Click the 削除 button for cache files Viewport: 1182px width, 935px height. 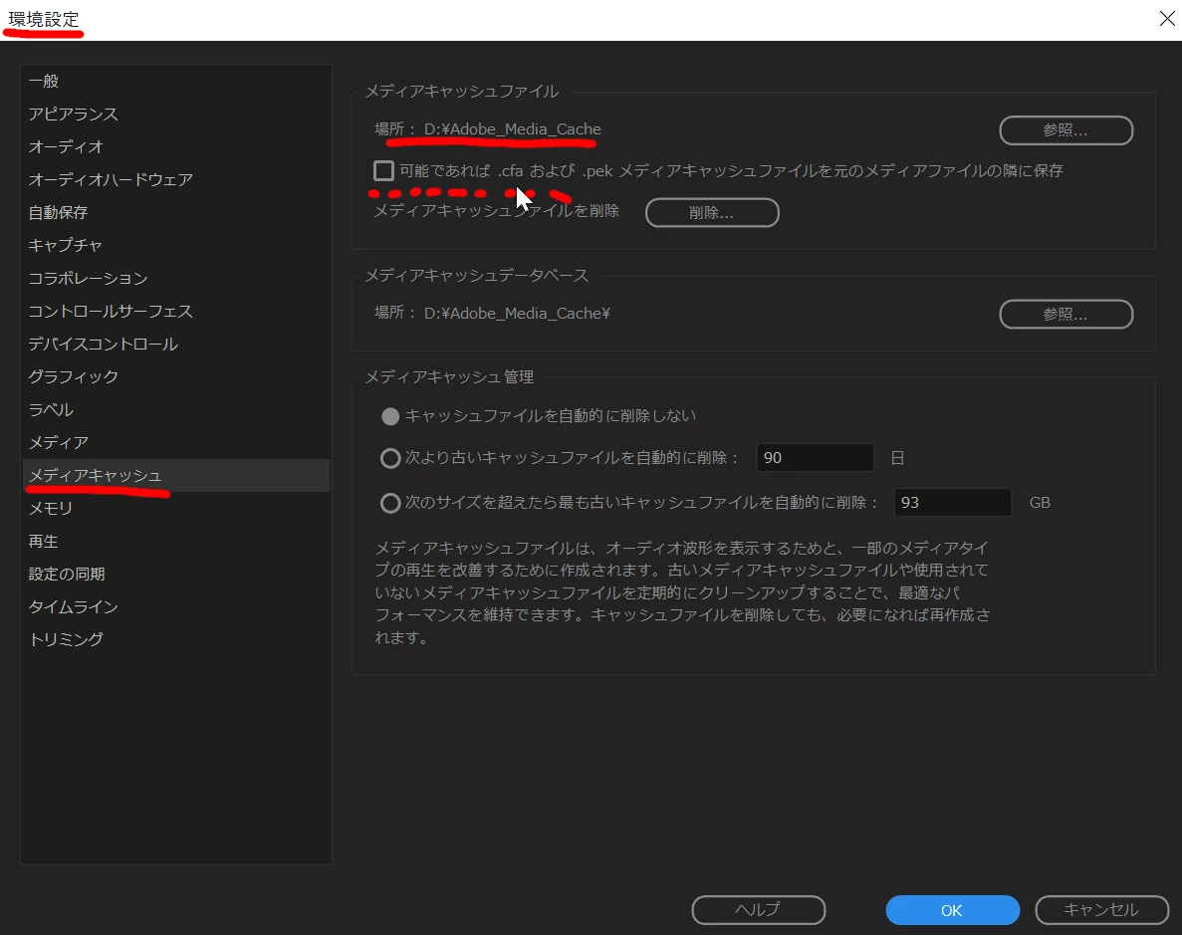click(x=712, y=213)
